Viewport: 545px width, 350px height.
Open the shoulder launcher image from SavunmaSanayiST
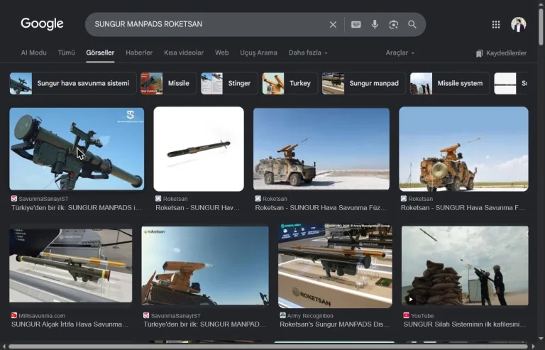pos(77,149)
